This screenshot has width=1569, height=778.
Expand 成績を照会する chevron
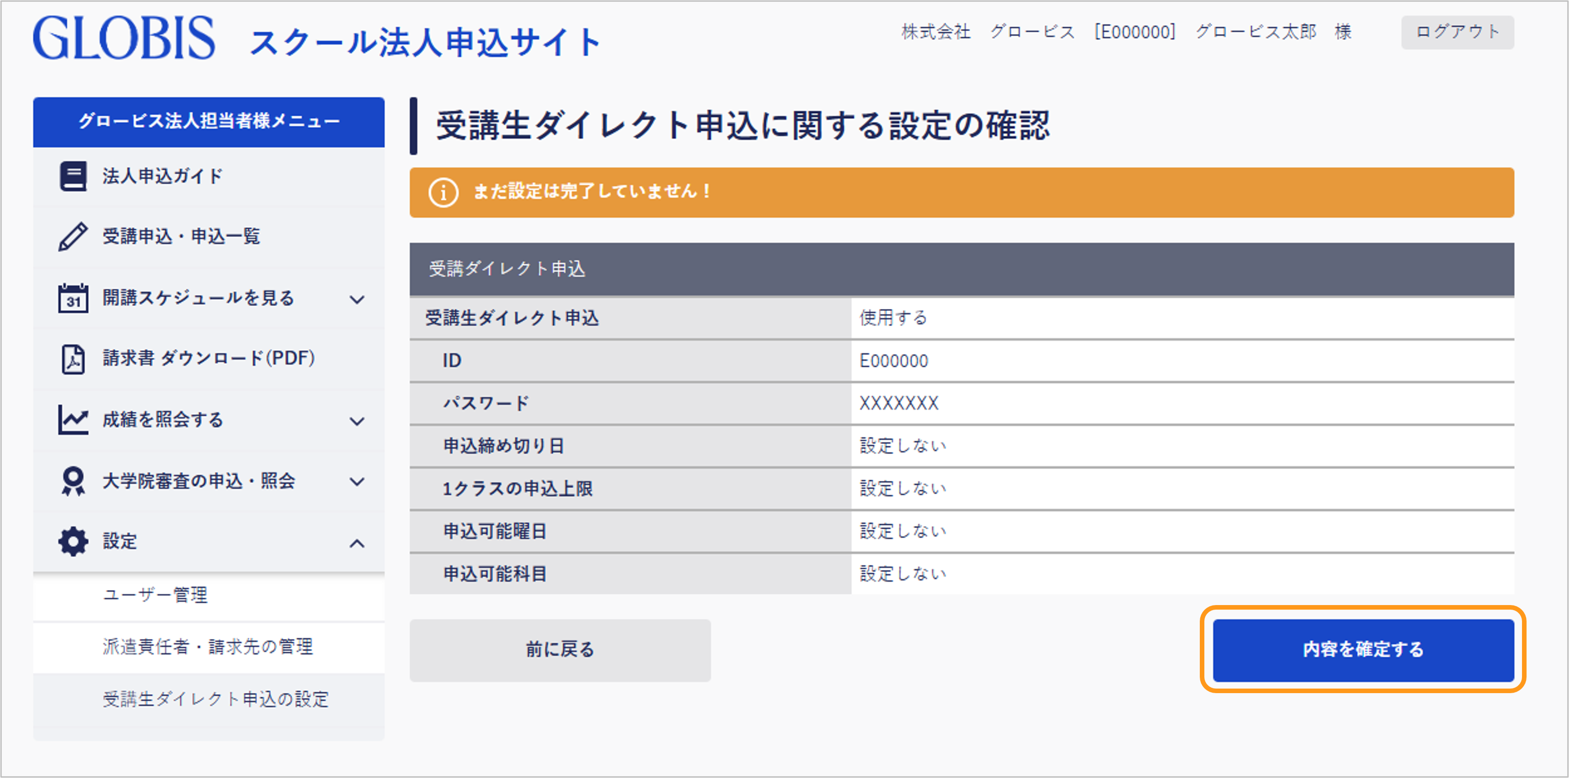357,421
